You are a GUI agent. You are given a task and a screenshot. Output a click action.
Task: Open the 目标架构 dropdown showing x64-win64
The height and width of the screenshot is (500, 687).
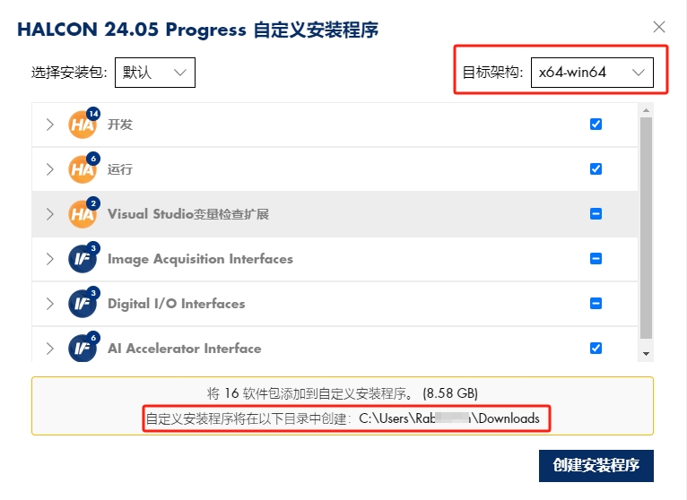point(592,73)
